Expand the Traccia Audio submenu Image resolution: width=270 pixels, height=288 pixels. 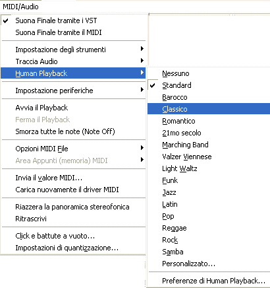73,61
